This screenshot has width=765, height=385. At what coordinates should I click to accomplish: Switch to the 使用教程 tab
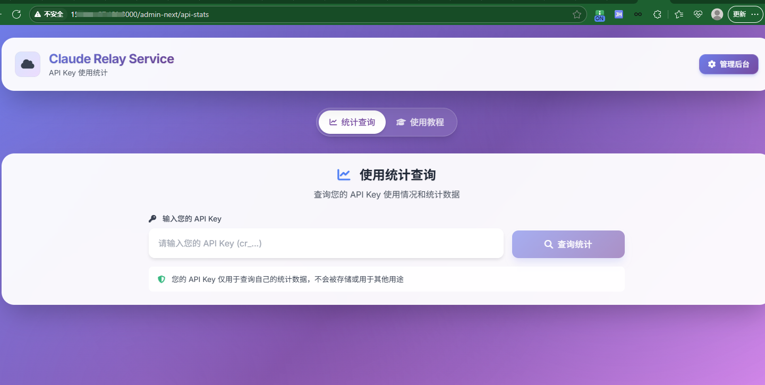420,122
